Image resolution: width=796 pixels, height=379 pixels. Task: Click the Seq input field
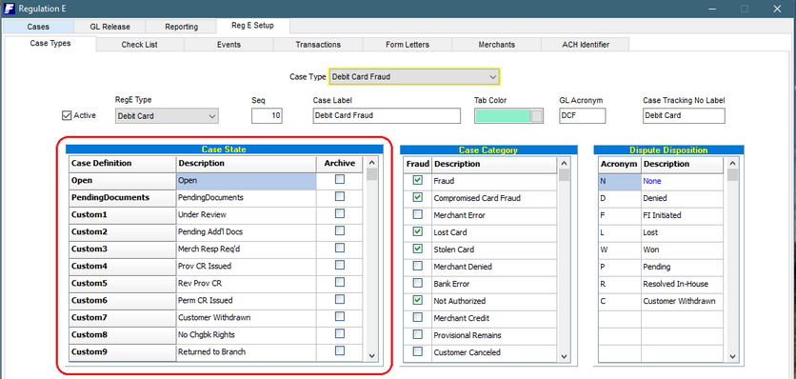(x=267, y=116)
